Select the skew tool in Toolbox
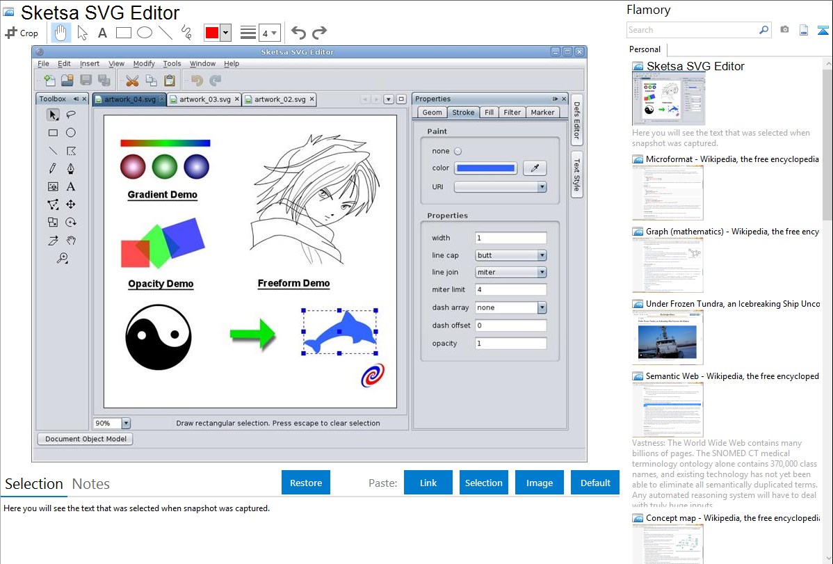Viewport: 833px width, 564px height. click(53, 240)
